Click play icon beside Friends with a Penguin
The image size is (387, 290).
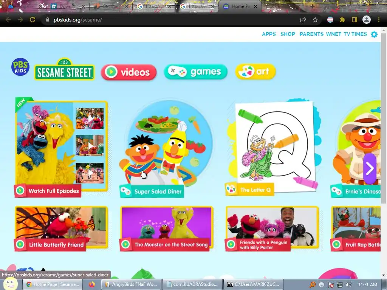tap(231, 244)
